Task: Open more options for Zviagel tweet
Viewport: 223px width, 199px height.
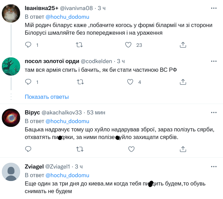Action: 214,166
